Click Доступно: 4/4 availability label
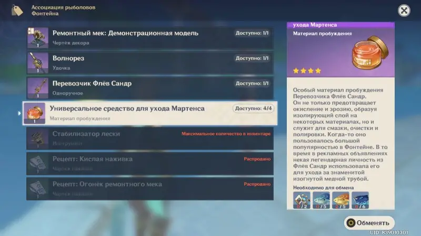 point(253,109)
